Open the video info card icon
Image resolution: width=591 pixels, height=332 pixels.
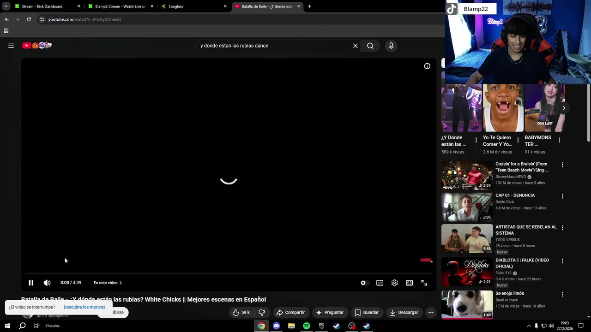[x=427, y=66]
